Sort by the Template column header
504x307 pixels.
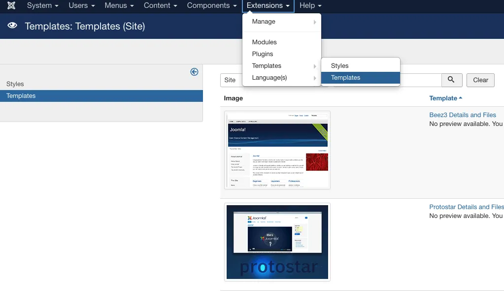[x=445, y=98]
